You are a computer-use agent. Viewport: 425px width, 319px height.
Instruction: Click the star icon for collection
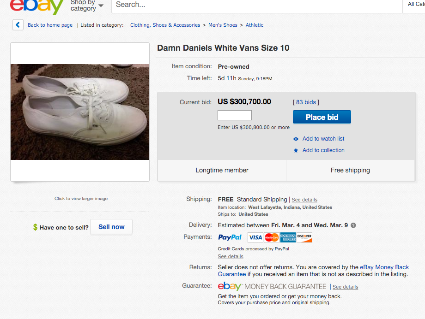point(296,150)
